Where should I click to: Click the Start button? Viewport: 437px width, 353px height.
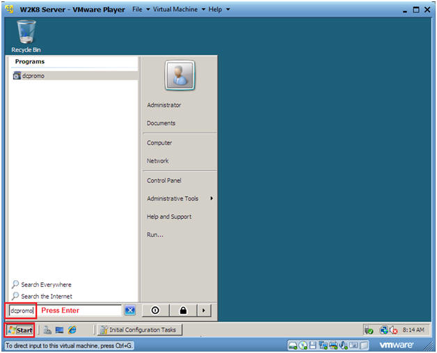[x=20, y=330]
